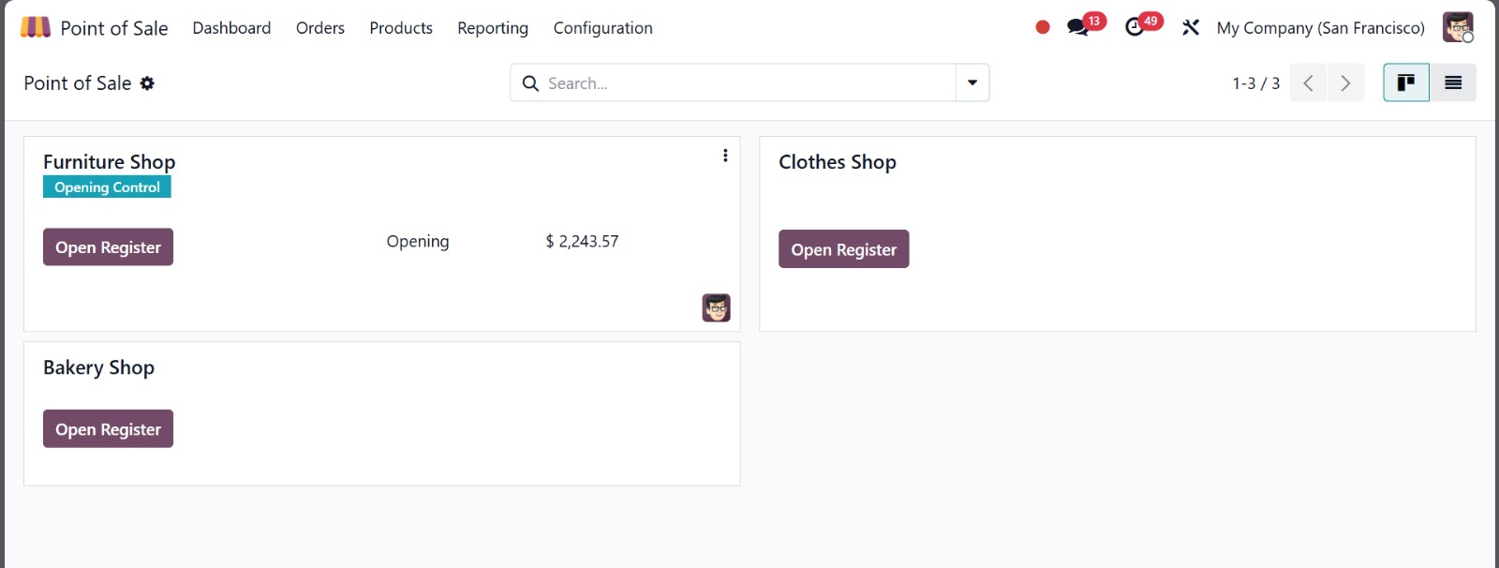Open the activities clock icon with 49 badge
Screen dimensions: 1499x568
coord(1135,27)
